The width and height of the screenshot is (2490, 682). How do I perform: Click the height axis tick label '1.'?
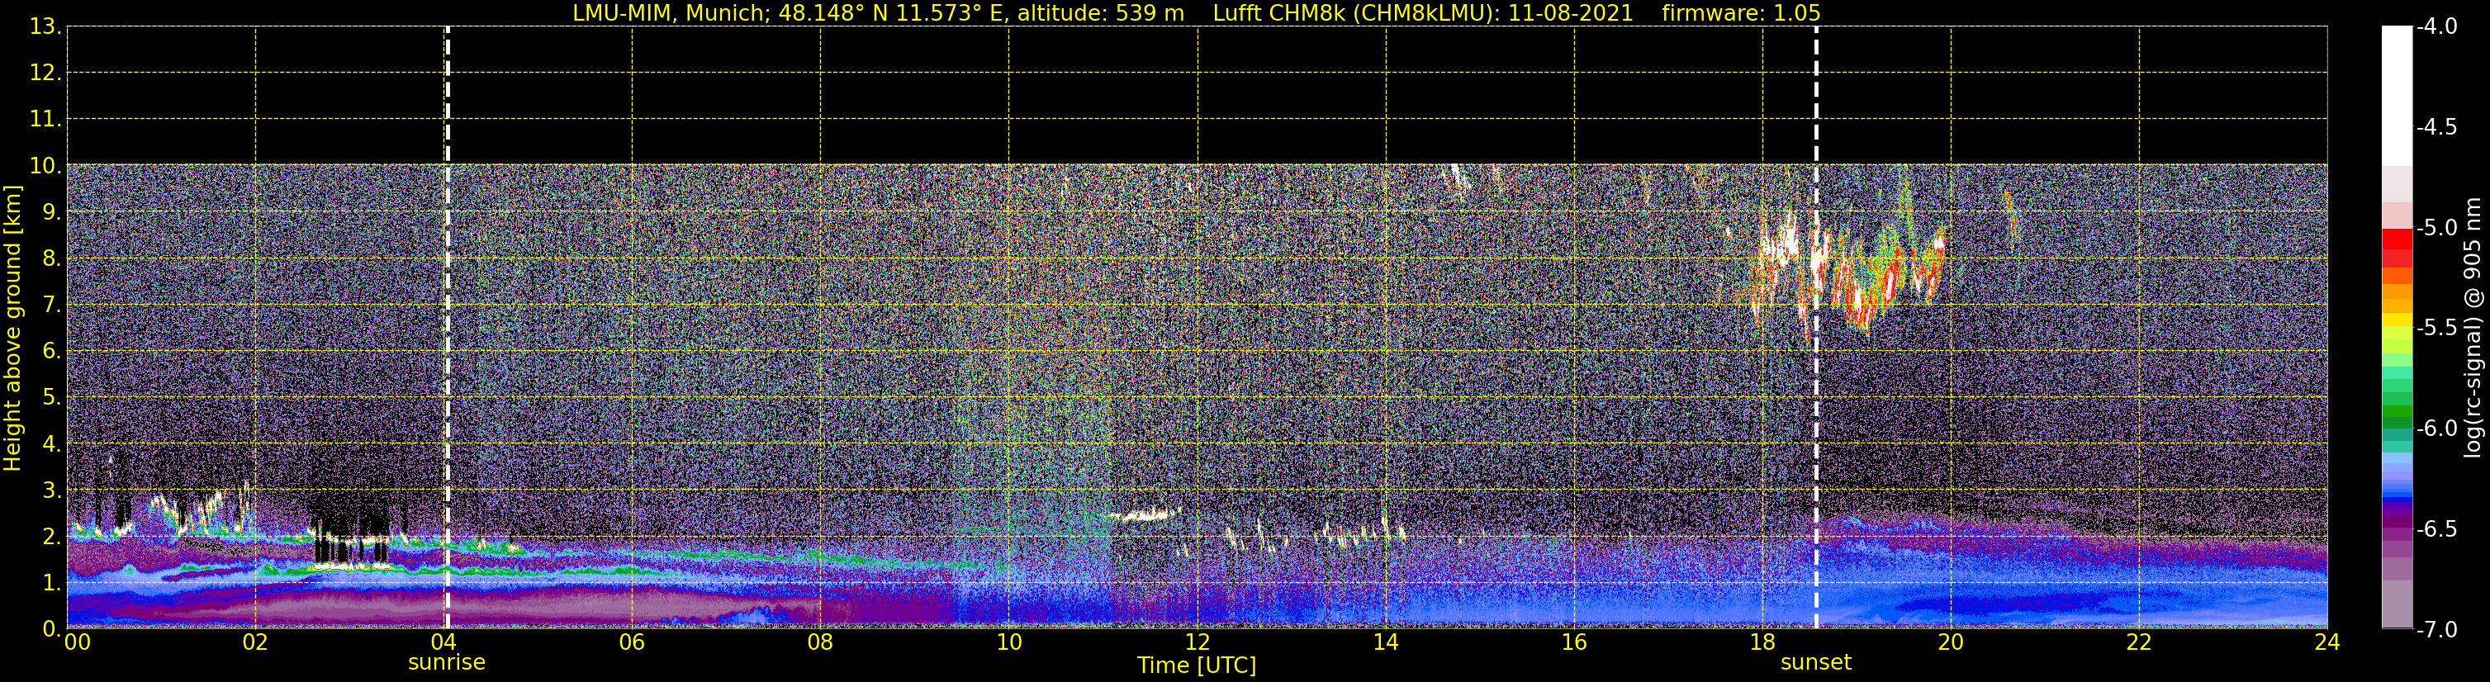pos(52,584)
